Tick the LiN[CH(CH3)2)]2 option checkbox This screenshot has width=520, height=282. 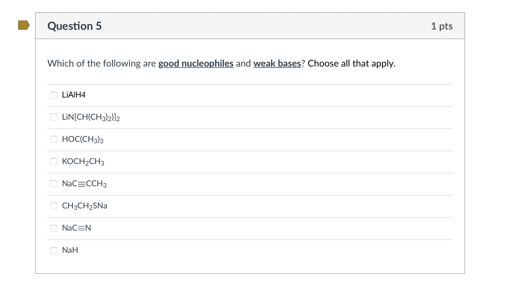54,117
